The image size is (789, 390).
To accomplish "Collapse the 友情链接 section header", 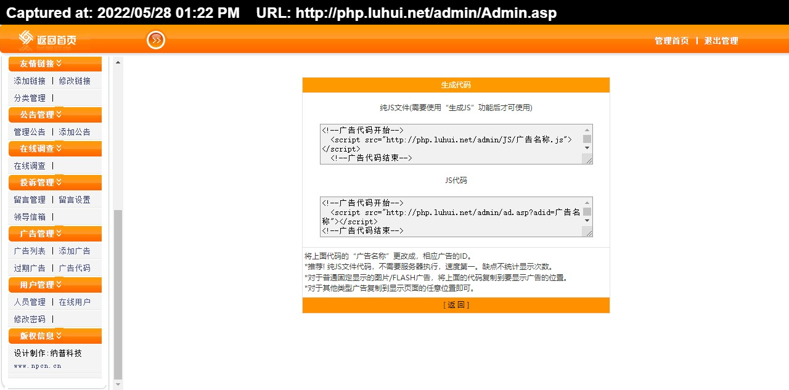I will (x=55, y=63).
